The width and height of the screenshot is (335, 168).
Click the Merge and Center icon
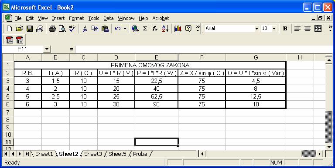(x=318, y=29)
